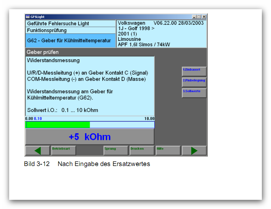Click the green resistance measurement bar
The height and width of the screenshot is (209, 271).
[90, 125]
